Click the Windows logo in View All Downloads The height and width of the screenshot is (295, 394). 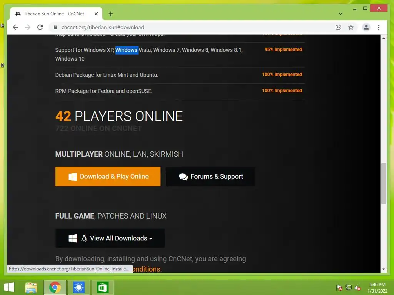(73, 238)
